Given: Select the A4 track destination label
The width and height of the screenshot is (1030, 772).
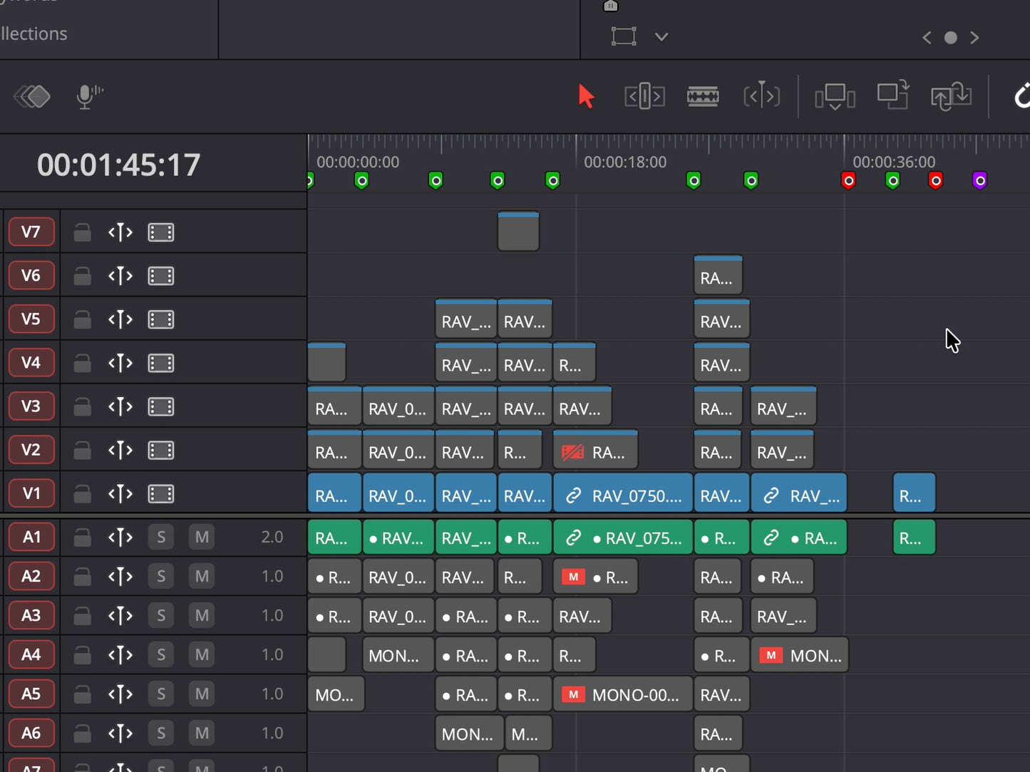Looking at the screenshot, I should point(31,654).
